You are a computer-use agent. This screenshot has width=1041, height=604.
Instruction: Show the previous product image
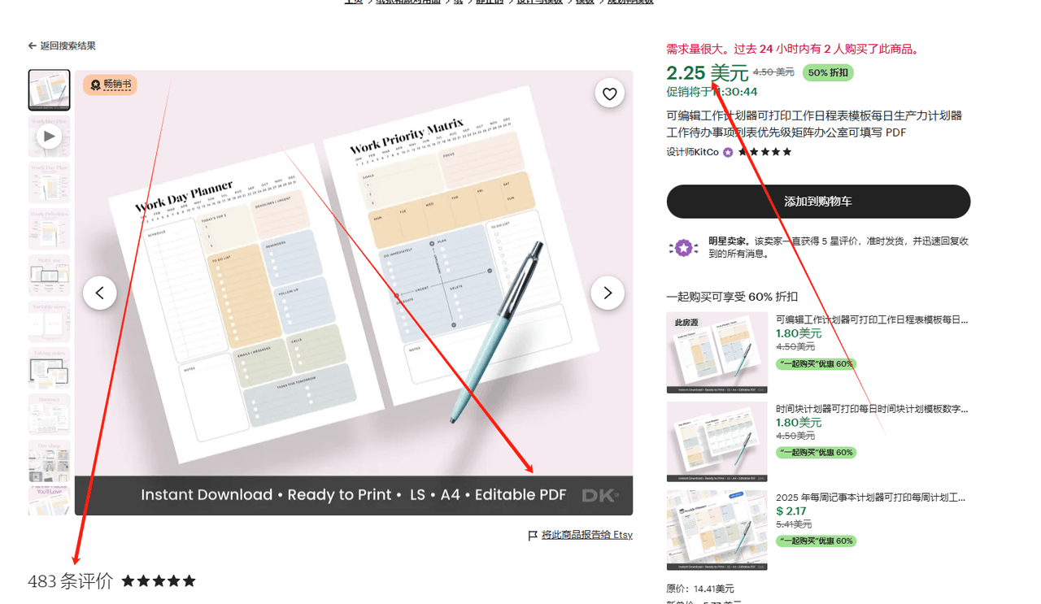point(100,293)
